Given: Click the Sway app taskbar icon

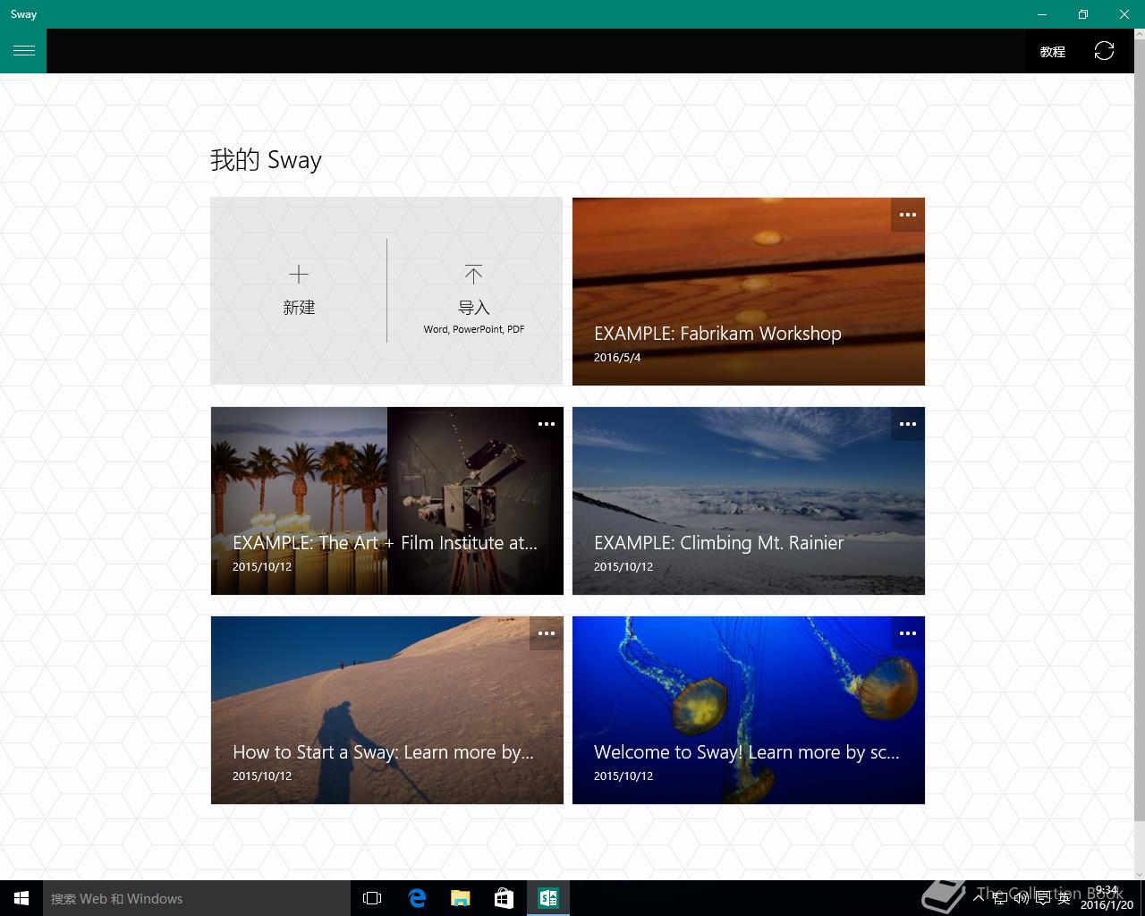Looking at the screenshot, I should coord(548,898).
